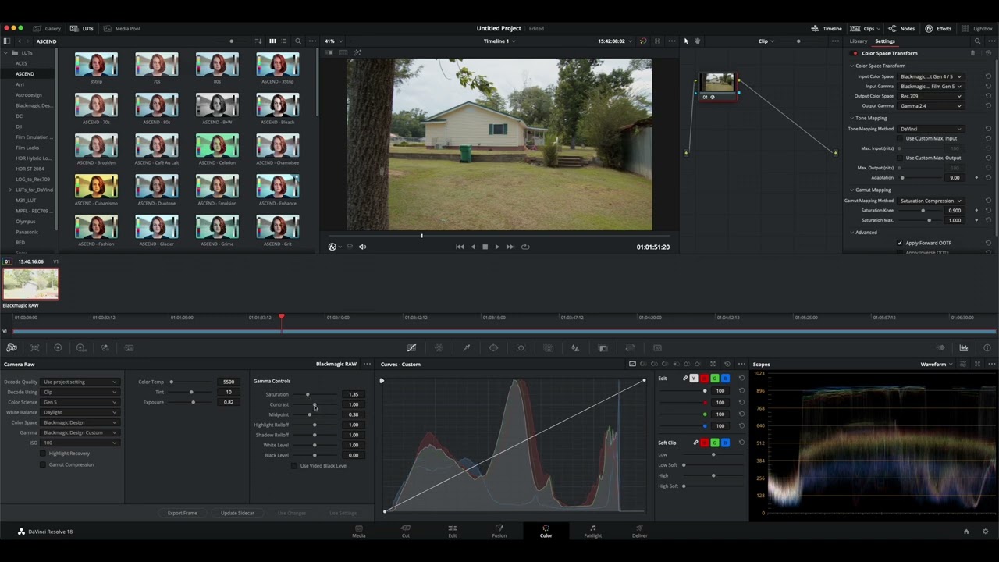The image size is (999, 562).
Task: Check Use Custom Max. Output
Action: [x=900, y=158]
